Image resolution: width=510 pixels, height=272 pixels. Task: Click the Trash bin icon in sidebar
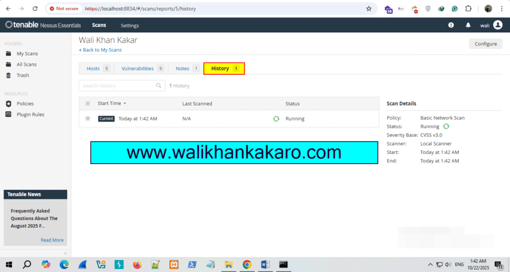point(8,75)
